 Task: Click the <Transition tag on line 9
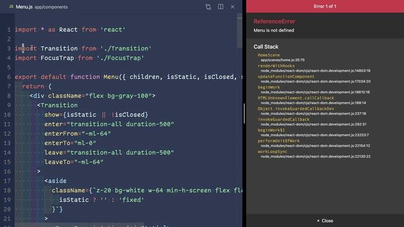pyautogui.click(x=57, y=105)
